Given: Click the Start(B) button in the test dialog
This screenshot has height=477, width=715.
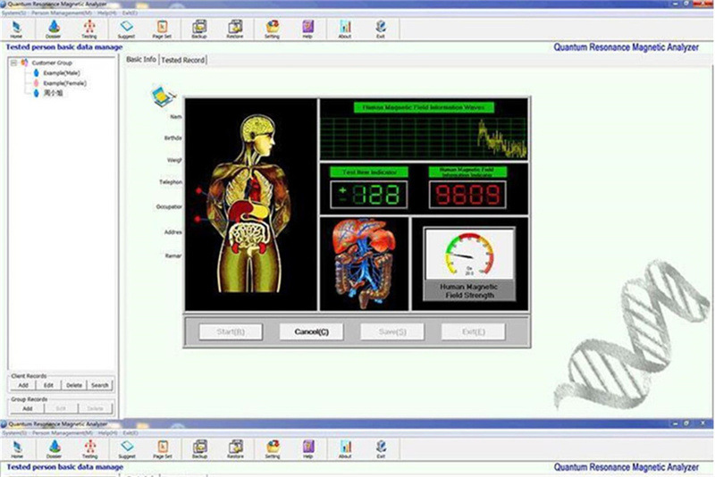Looking at the screenshot, I should point(231,331).
